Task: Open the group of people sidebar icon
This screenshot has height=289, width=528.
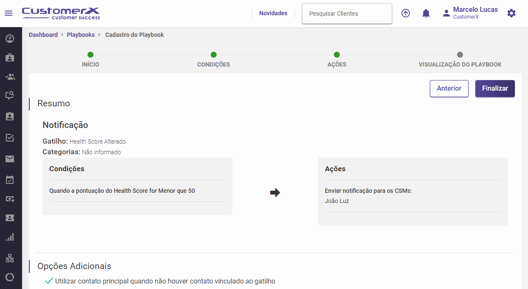Action: pos(10,77)
